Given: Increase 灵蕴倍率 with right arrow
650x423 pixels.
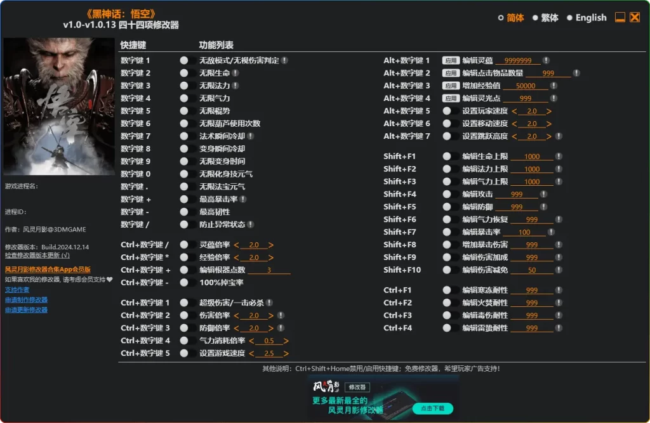Looking at the screenshot, I should coord(270,245).
